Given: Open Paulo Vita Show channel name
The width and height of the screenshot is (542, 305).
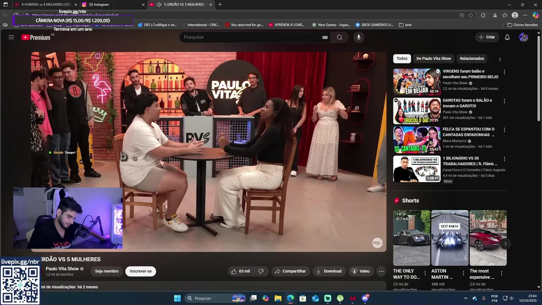Looking at the screenshot, I should (x=62, y=269).
